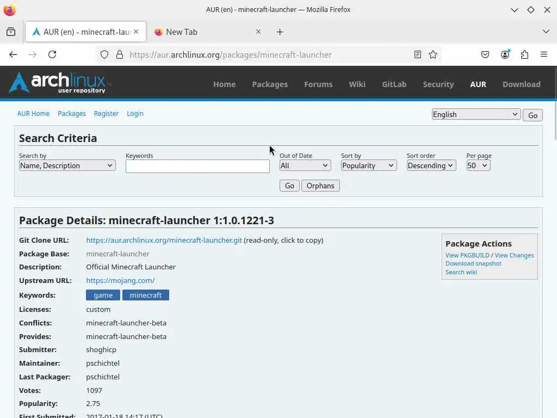Switch to the New Tab tab
Image resolution: width=557 pixels, height=418 pixels.
[208, 32]
